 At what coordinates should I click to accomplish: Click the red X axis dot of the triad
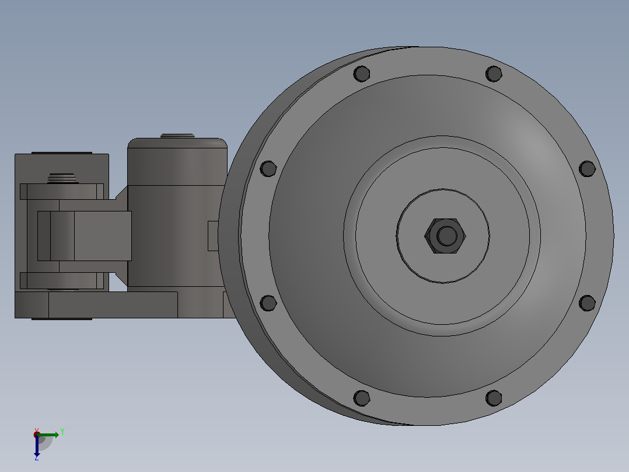37,434
